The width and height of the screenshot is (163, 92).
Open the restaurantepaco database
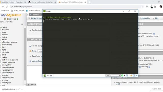tap(8, 73)
